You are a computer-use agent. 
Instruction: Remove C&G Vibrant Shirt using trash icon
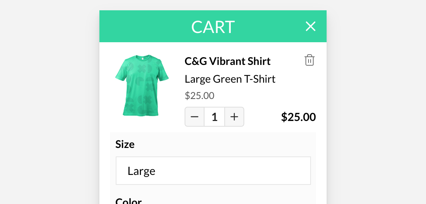click(310, 60)
